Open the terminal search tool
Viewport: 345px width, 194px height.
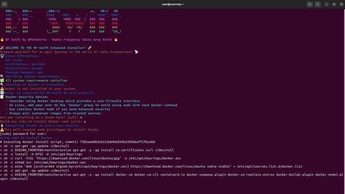pyautogui.click(x=309, y=4)
